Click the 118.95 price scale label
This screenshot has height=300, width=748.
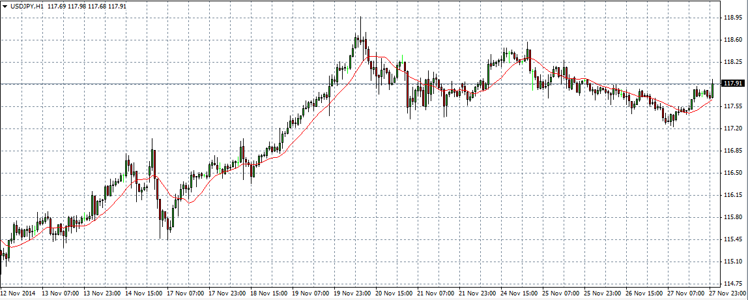(x=734, y=17)
